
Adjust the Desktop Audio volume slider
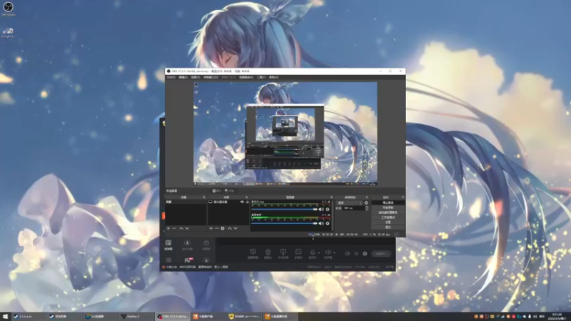click(284, 223)
